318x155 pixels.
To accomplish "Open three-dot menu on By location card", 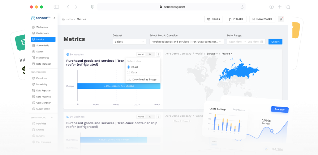I will [x=158, y=55].
